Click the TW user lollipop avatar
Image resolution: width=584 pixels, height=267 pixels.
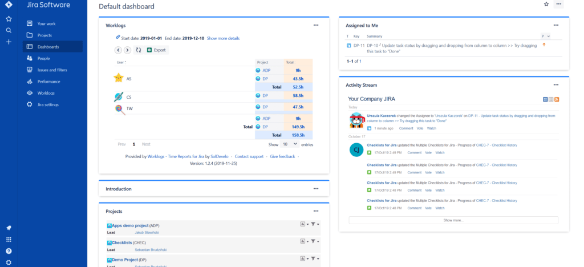point(120,110)
